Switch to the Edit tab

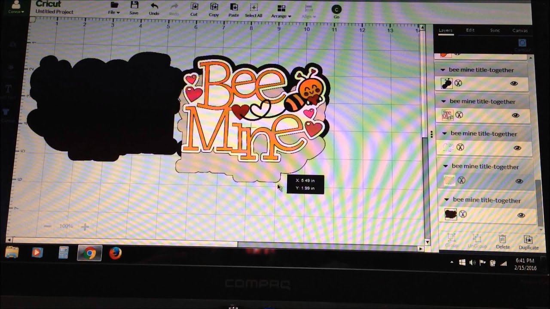click(471, 30)
